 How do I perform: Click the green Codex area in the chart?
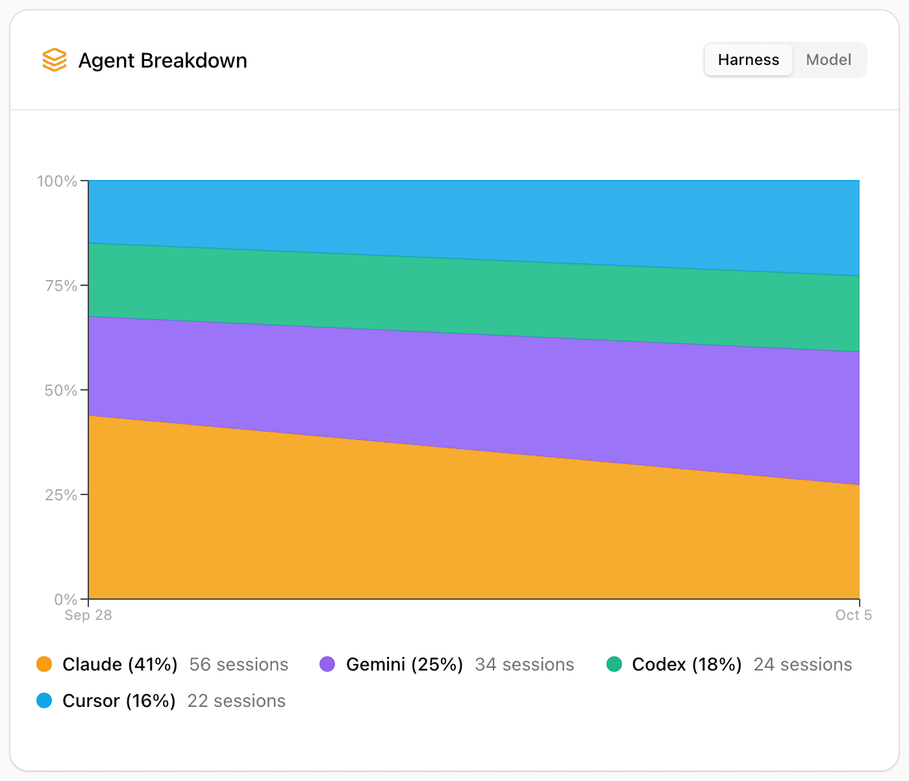tap(474, 298)
